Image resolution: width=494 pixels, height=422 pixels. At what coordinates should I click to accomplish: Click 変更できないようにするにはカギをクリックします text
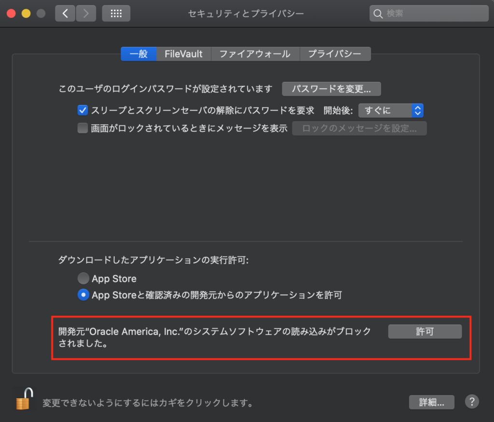tap(148, 402)
